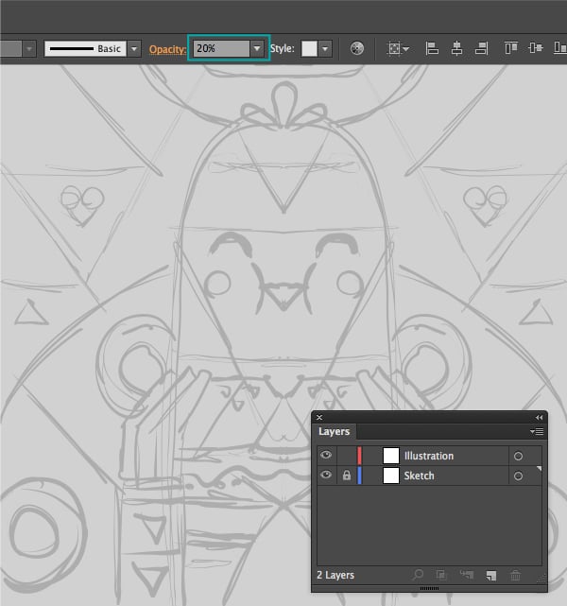The width and height of the screenshot is (567, 606).
Task: Select the Layers panel tab
Action: pyautogui.click(x=334, y=431)
